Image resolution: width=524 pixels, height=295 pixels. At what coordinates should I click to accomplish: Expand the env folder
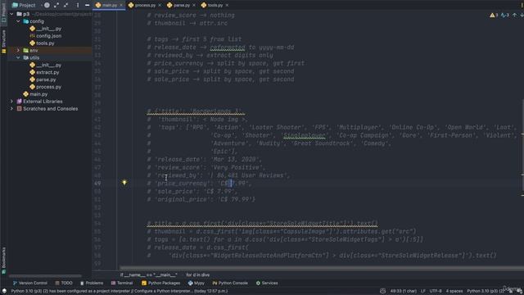18,50
